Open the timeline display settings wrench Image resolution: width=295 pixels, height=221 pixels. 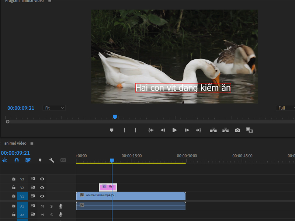tap(52, 160)
